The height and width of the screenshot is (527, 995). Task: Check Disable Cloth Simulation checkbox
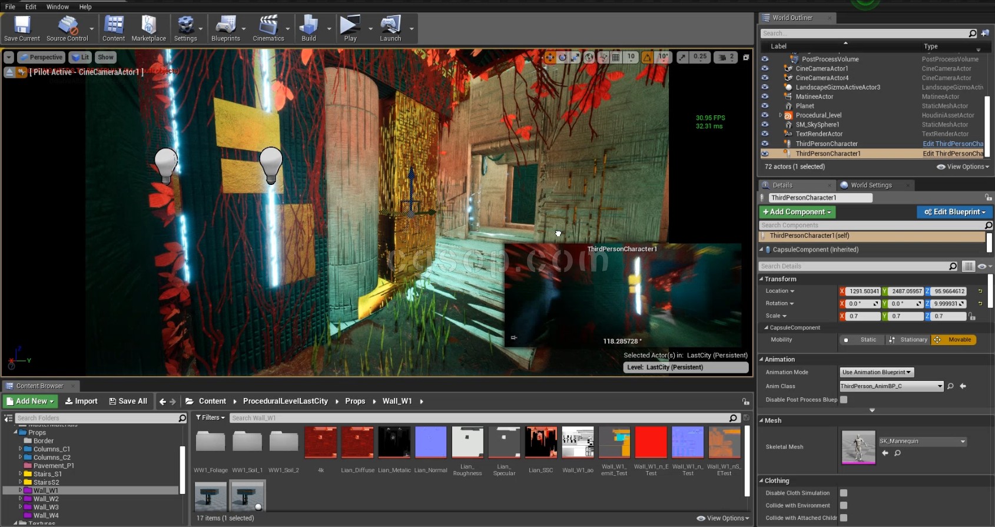pos(844,493)
